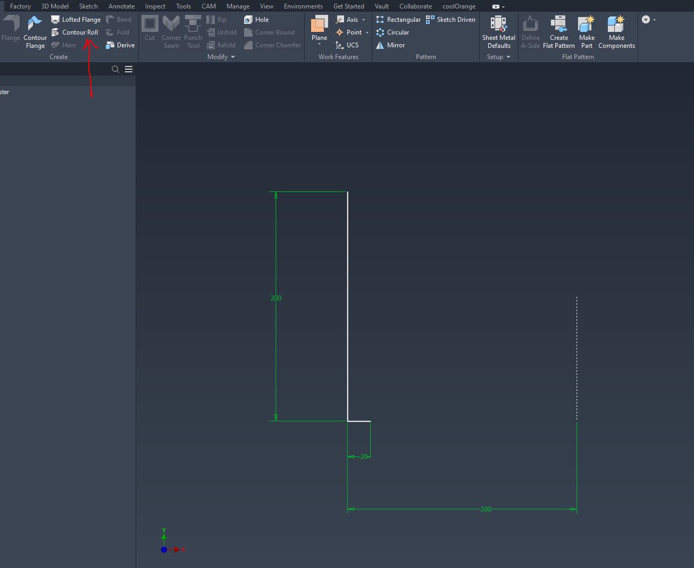694x568 pixels.
Task: Open the Factory tab
Action: tap(20, 6)
